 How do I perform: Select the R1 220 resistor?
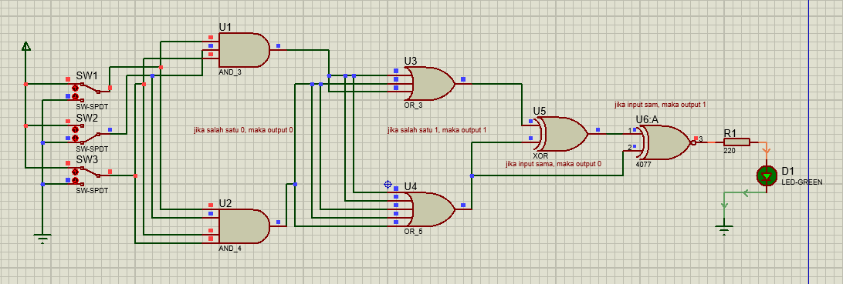[736, 142]
